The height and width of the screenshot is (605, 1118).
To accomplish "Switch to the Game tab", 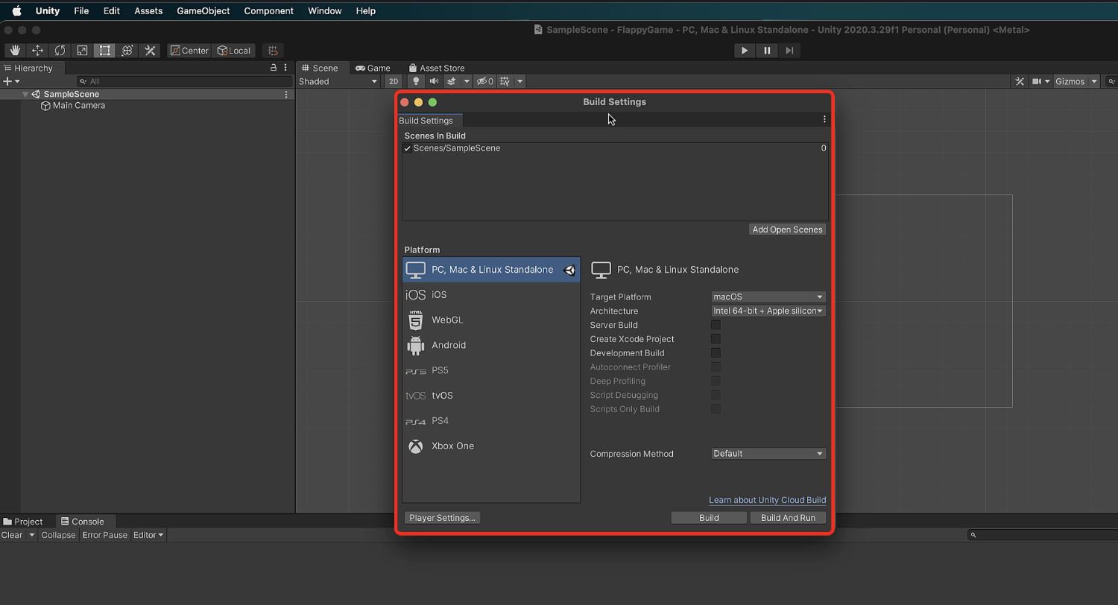I will click(x=373, y=68).
